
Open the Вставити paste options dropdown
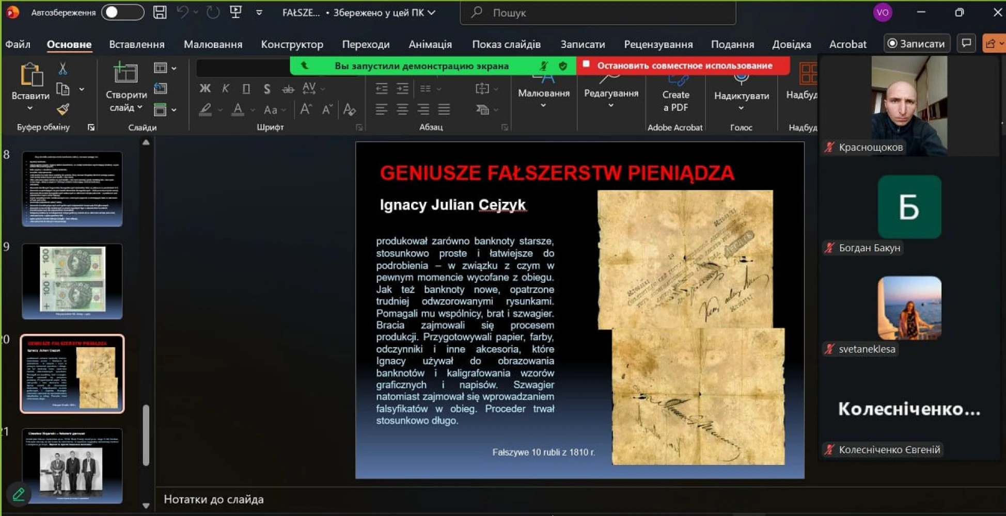click(x=30, y=108)
